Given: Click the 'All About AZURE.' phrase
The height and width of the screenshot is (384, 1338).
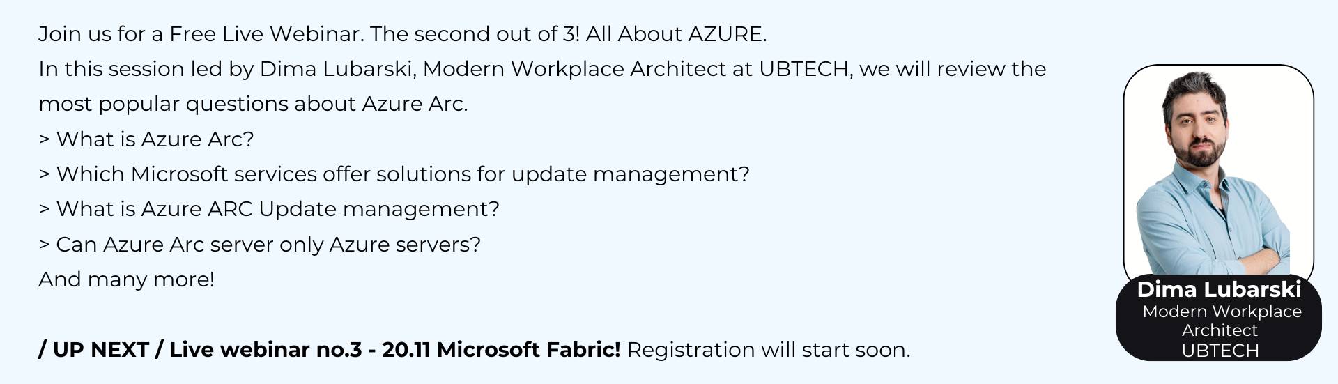Looking at the screenshot, I should 676,34.
